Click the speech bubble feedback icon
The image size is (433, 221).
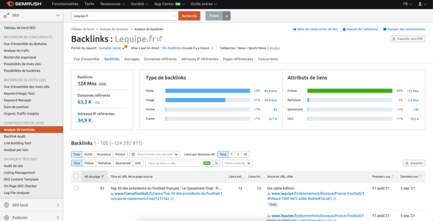tap(385, 29)
